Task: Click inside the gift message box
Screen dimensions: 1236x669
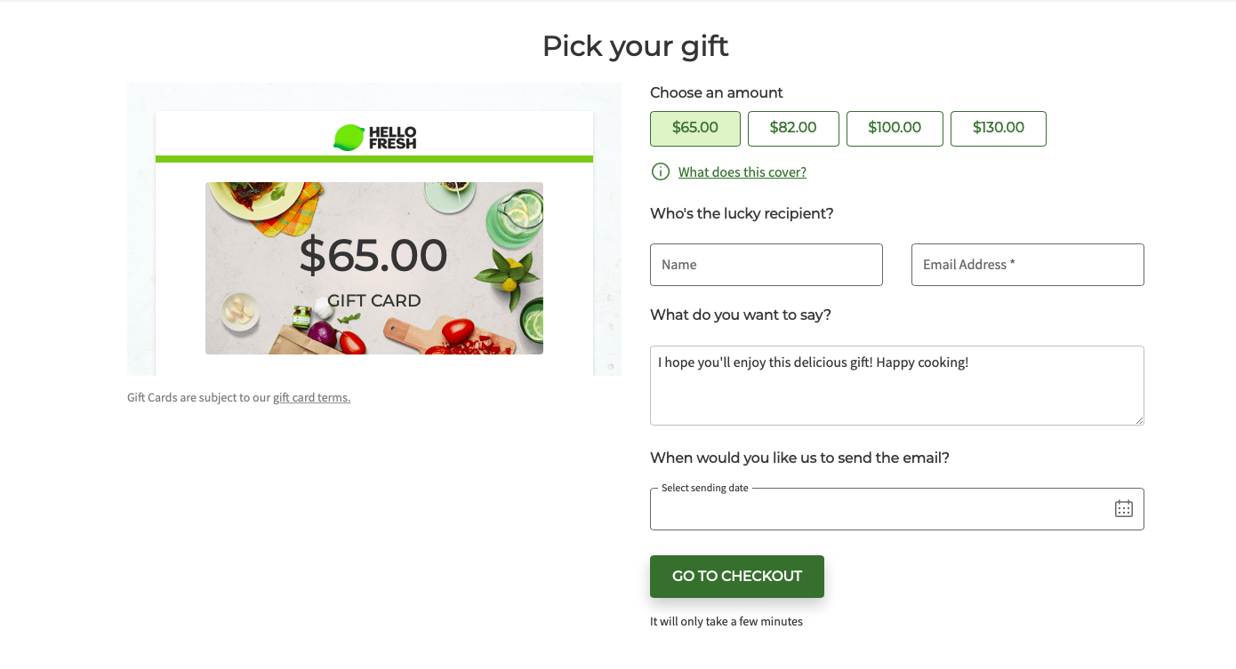Action: pyautogui.click(x=896, y=385)
